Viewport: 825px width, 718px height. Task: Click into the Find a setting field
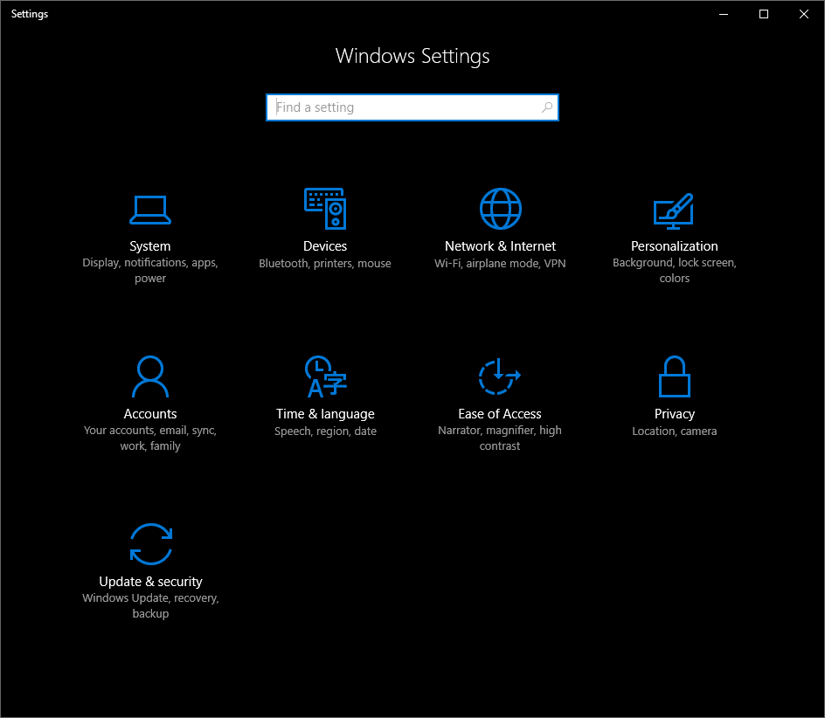click(x=412, y=107)
